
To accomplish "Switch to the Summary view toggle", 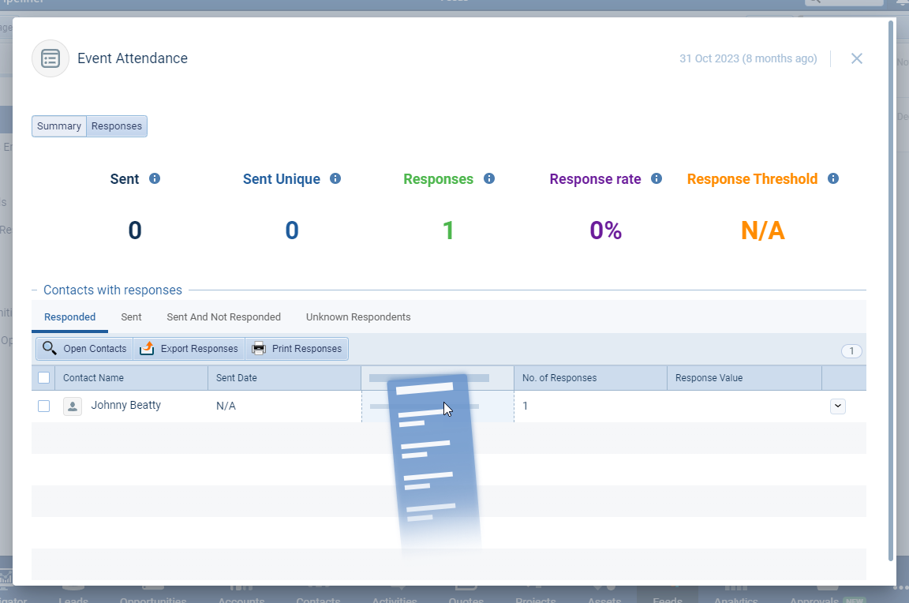I will pyautogui.click(x=59, y=126).
